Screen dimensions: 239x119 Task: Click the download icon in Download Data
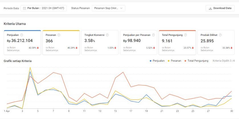click(210, 8)
